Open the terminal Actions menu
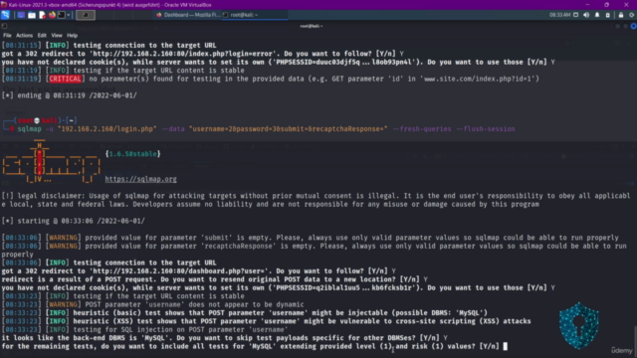 tap(24, 36)
